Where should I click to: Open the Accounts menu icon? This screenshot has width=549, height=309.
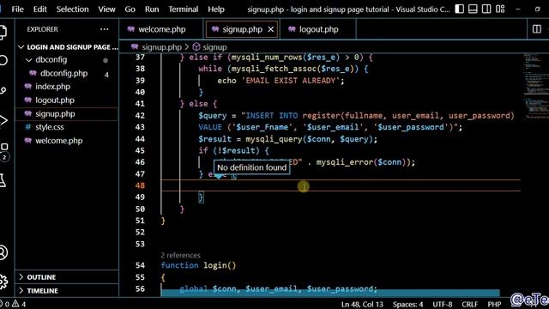3,252
